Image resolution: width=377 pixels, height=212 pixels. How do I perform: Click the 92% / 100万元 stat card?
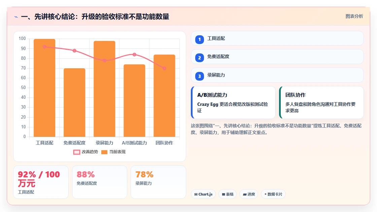pos(41,182)
